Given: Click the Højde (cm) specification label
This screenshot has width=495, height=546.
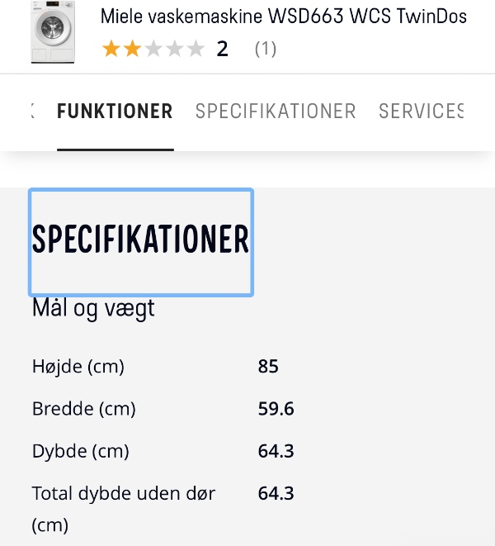Looking at the screenshot, I should coord(78,366).
